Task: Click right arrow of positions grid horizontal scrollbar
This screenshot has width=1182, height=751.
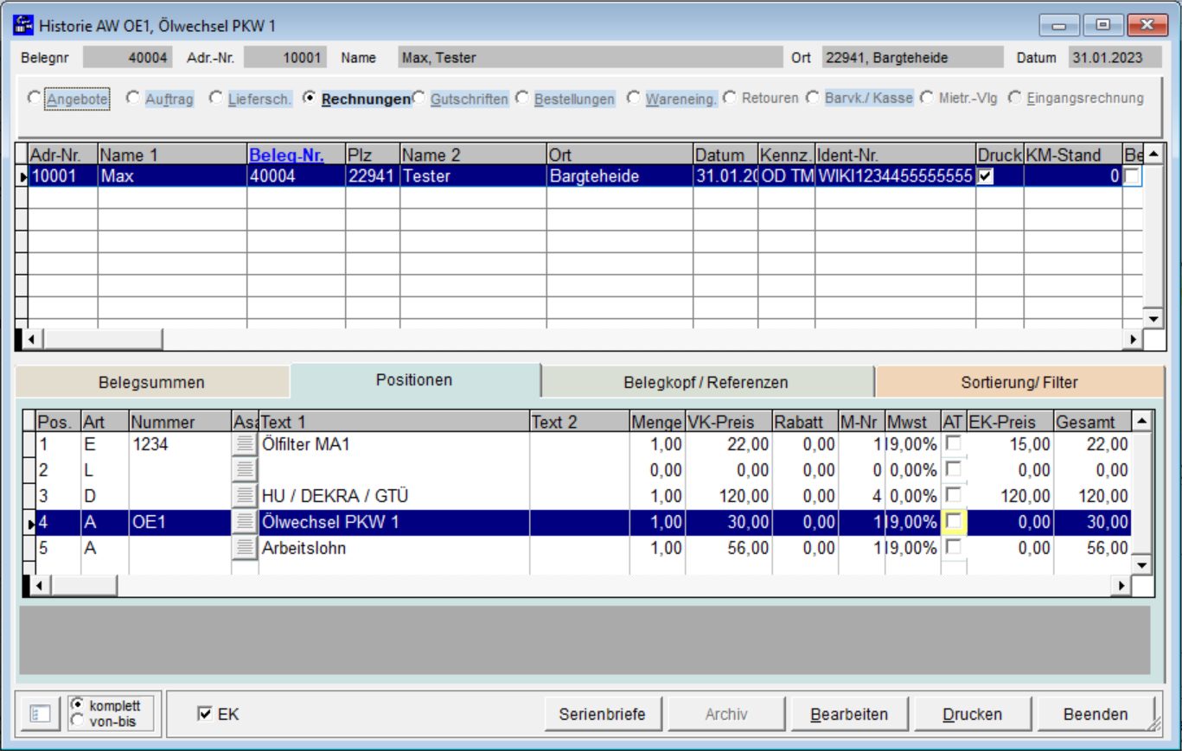Action: [x=1122, y=585]
